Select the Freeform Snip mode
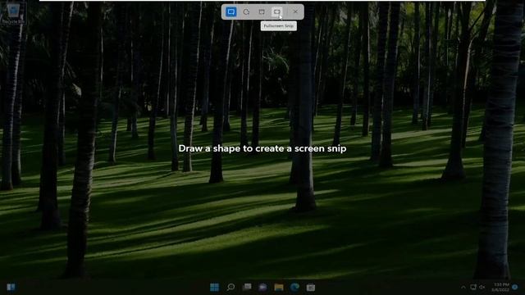This screenshot has height=295, width=525. pos(246,11)
